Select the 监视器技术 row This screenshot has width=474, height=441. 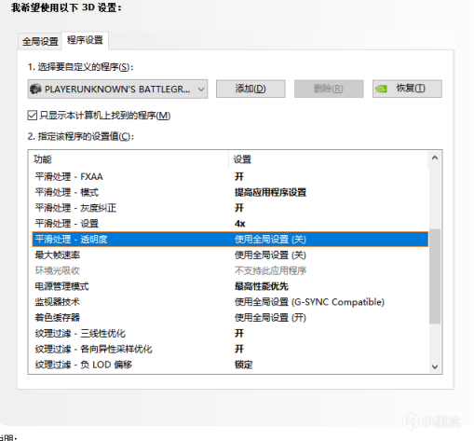[x=230, y=302]
